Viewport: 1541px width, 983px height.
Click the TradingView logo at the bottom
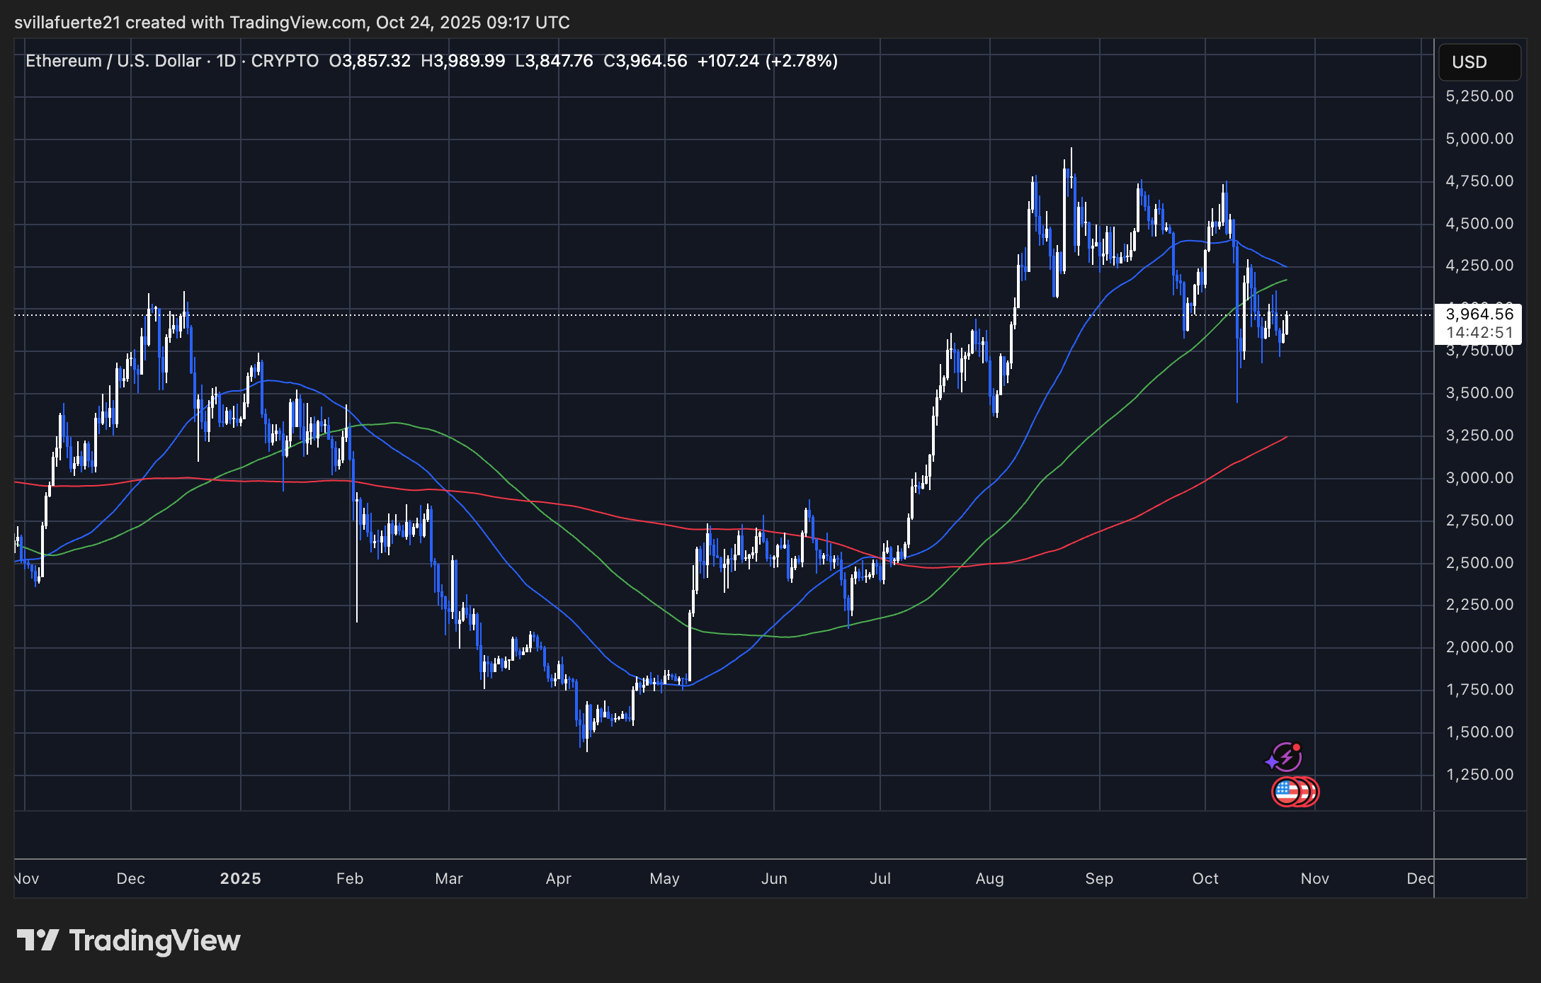(x=128, y=941)
